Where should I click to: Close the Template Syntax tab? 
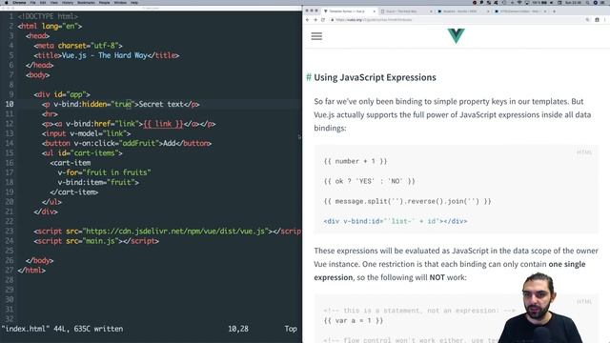coord(374,11)
